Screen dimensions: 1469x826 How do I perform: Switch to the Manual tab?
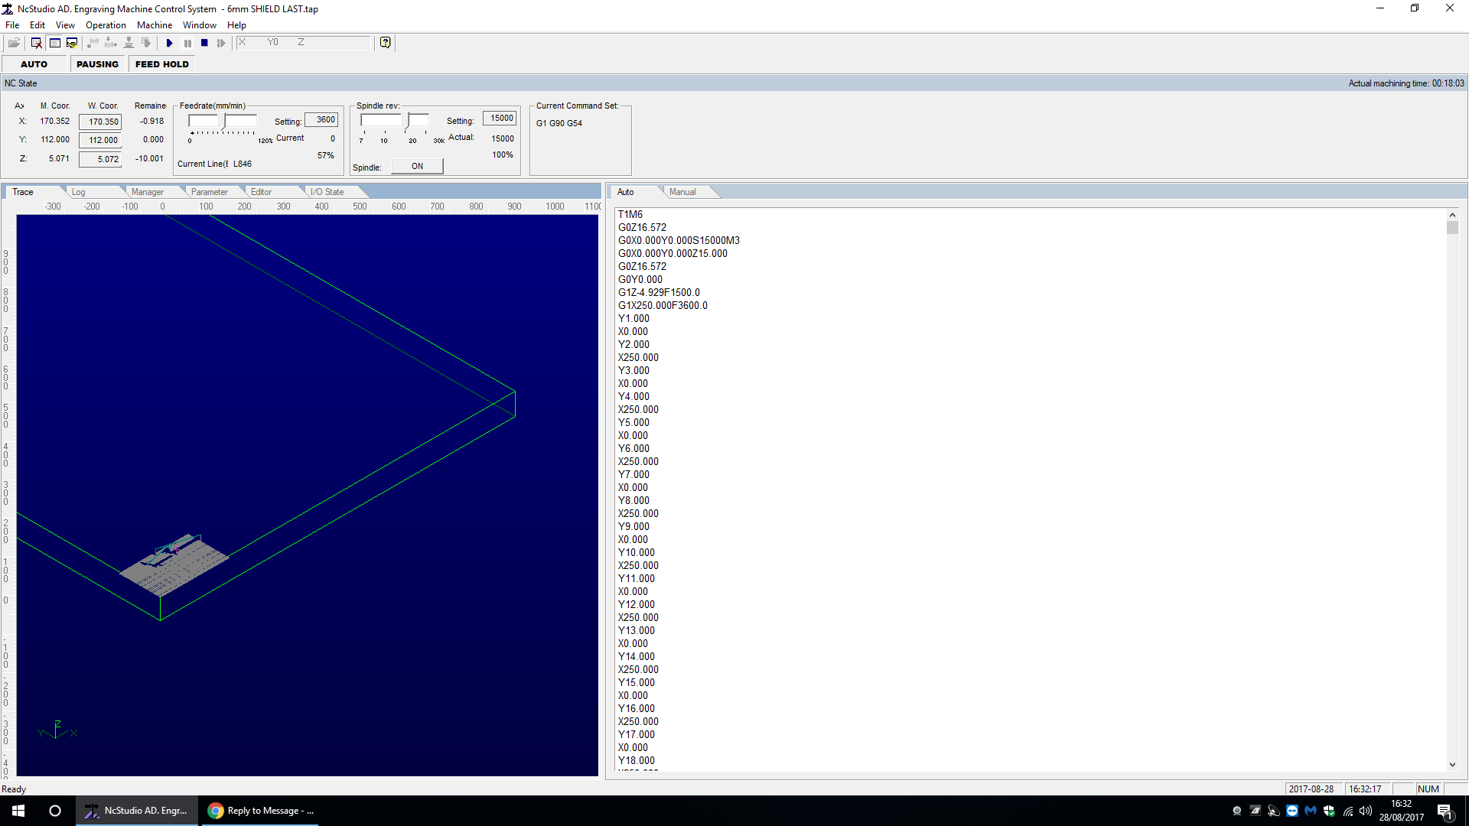[x=682, y=192]
